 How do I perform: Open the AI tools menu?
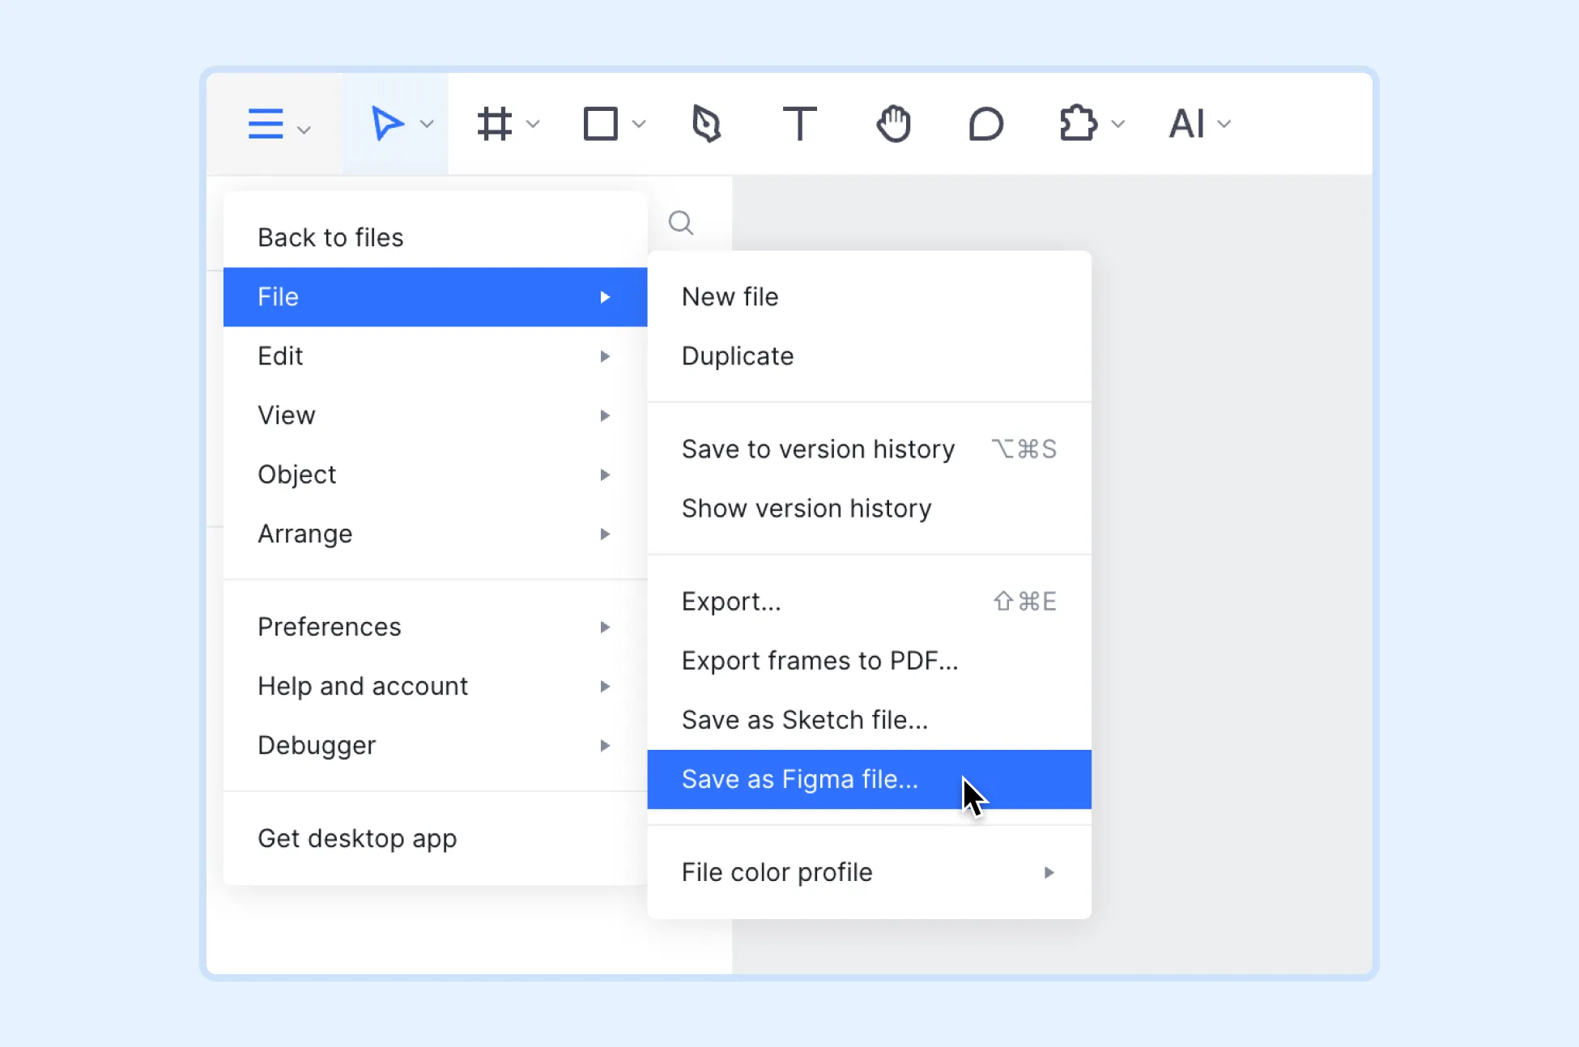coord(1187,124)
